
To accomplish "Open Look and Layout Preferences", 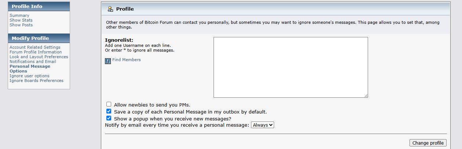I will [x=39, y=57].
